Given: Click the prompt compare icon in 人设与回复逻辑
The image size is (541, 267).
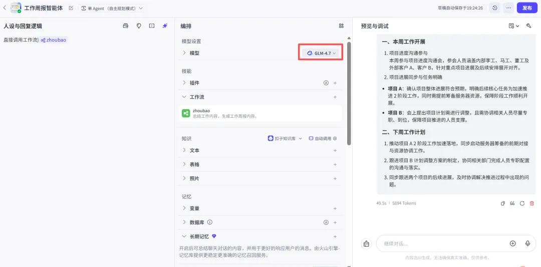Looking at the screenshot, I should 151,26.
